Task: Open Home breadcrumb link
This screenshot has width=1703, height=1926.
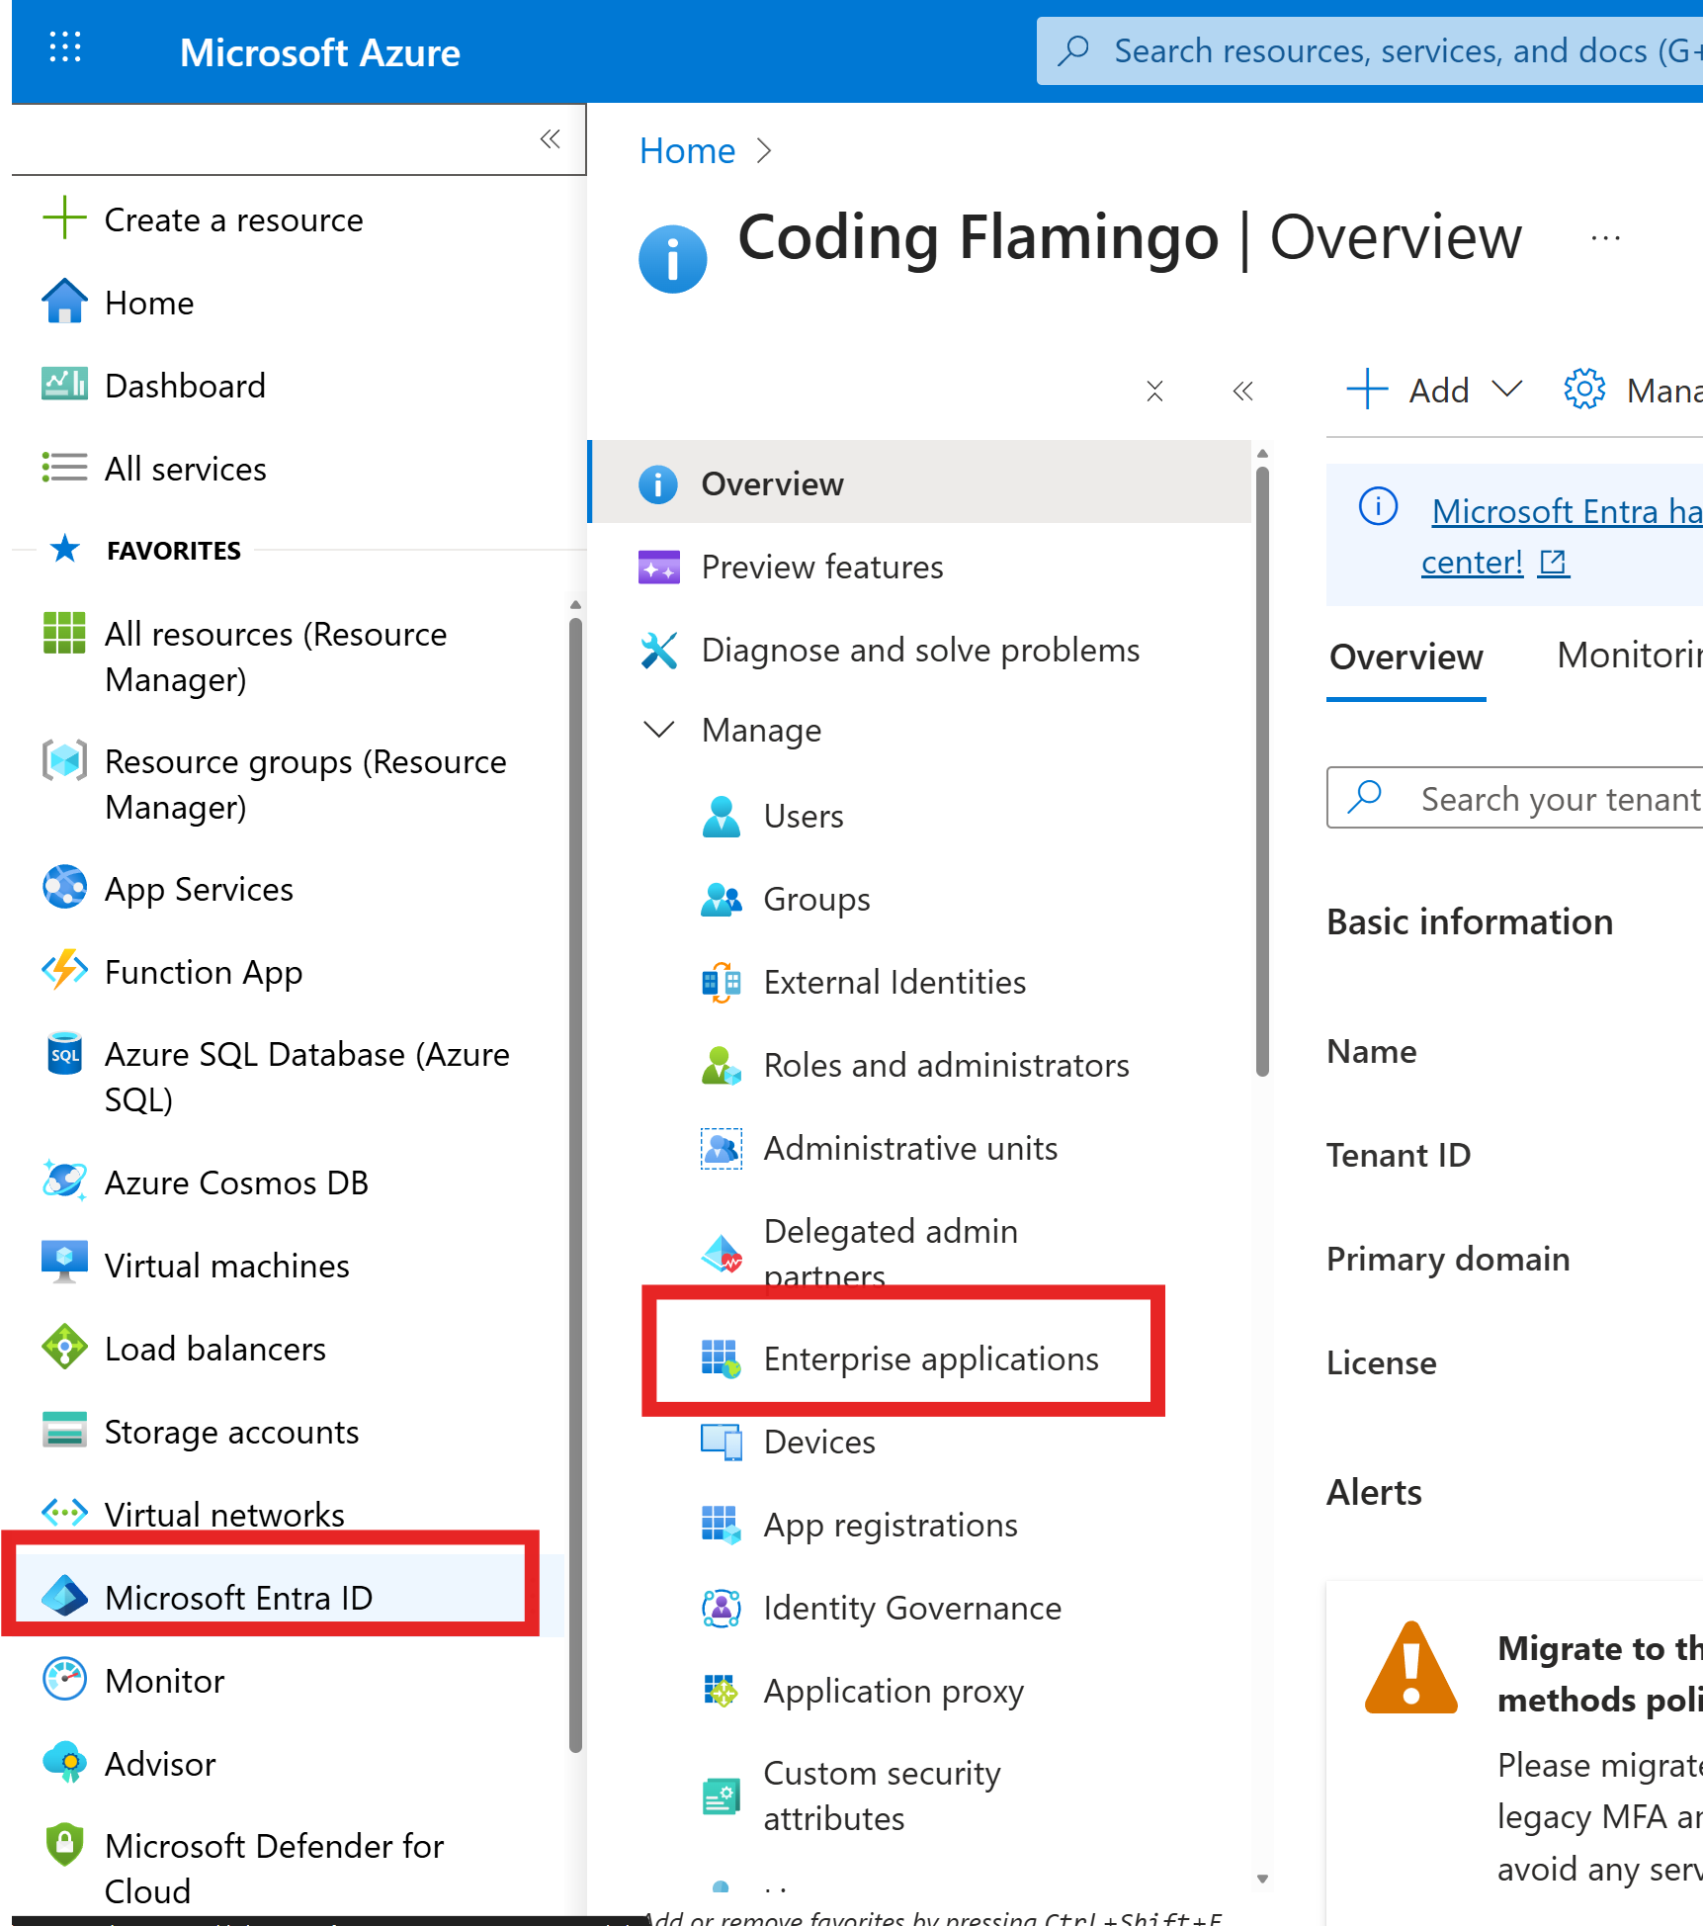Action: tap(687, 149)
